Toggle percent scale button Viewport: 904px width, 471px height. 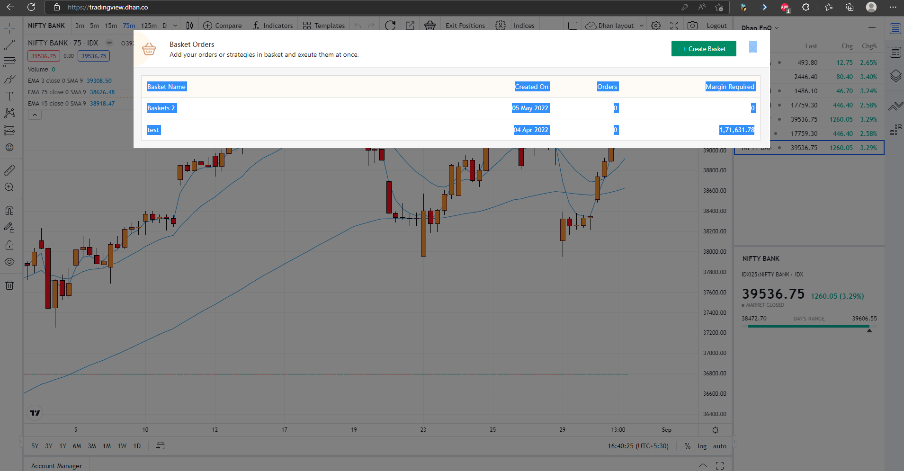[687, 446]
